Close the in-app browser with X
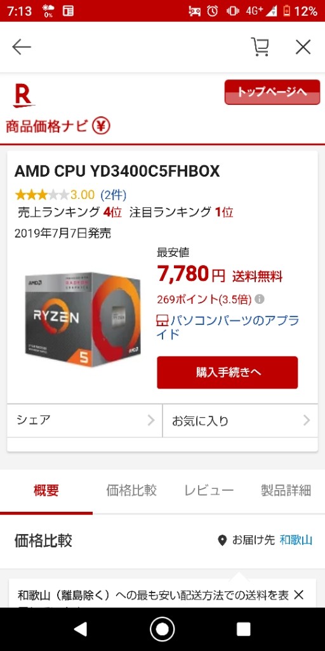This screenshot has width=325, height=651. (x=303, y=47)
